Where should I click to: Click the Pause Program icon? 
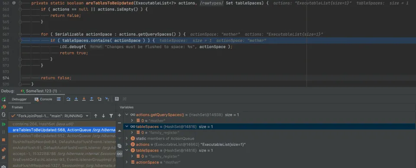tap(4, 132)
